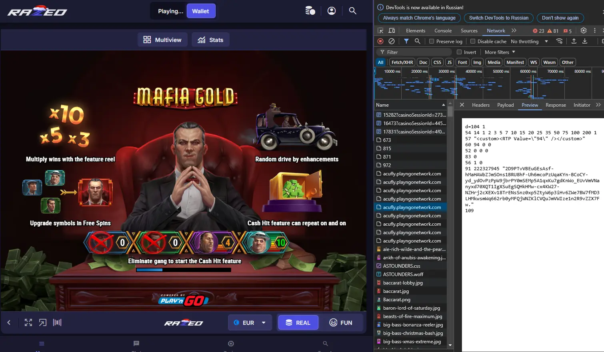Screen dimensions: 604x352
Task: Filter requests by CSS type
Action: (437, 62)
